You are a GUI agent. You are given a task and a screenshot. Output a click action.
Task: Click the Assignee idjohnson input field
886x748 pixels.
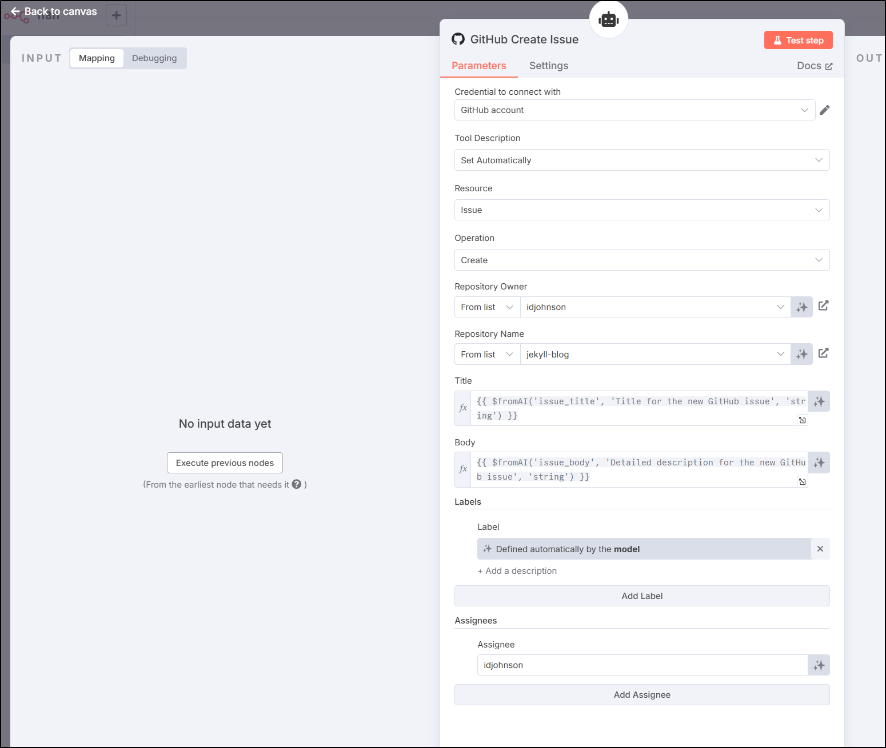[x=642, y=665]
